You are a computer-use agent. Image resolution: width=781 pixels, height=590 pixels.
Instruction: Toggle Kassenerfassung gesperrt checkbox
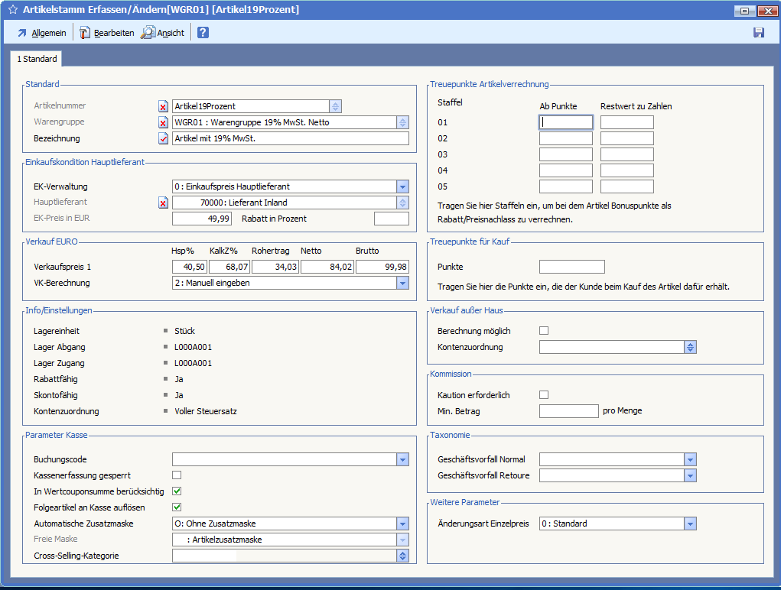(x=177, y=475)
